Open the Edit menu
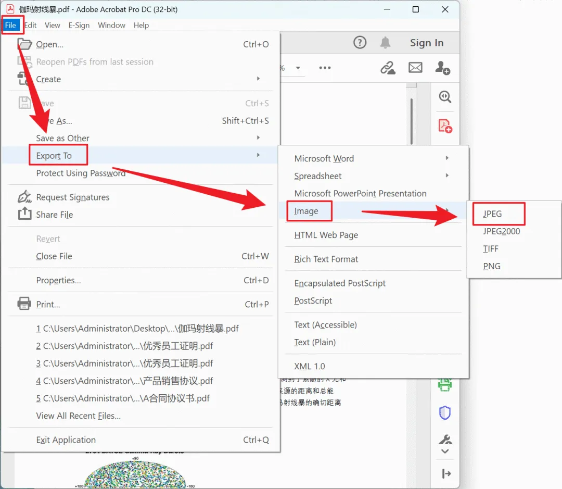This screenshot has width=562, height=489. [31, 25]
